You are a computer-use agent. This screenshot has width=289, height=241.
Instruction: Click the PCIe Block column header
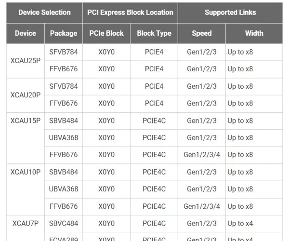106,33
